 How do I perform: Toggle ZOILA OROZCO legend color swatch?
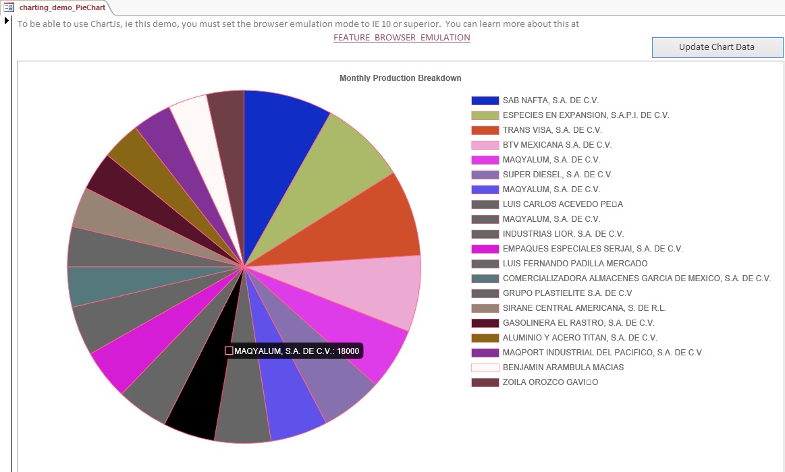[x=485, y=382]
